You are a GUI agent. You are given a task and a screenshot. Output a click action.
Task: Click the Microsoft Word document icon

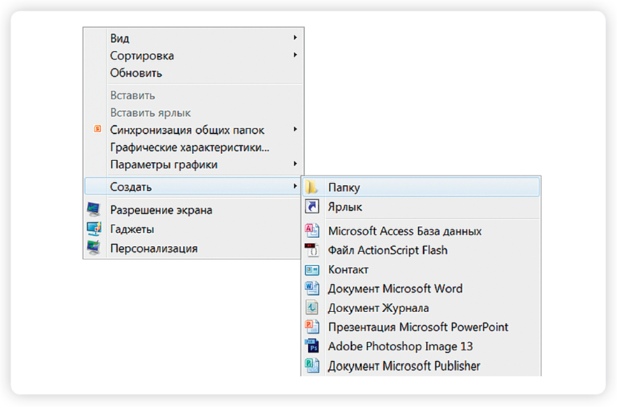[x=312, y=288]
